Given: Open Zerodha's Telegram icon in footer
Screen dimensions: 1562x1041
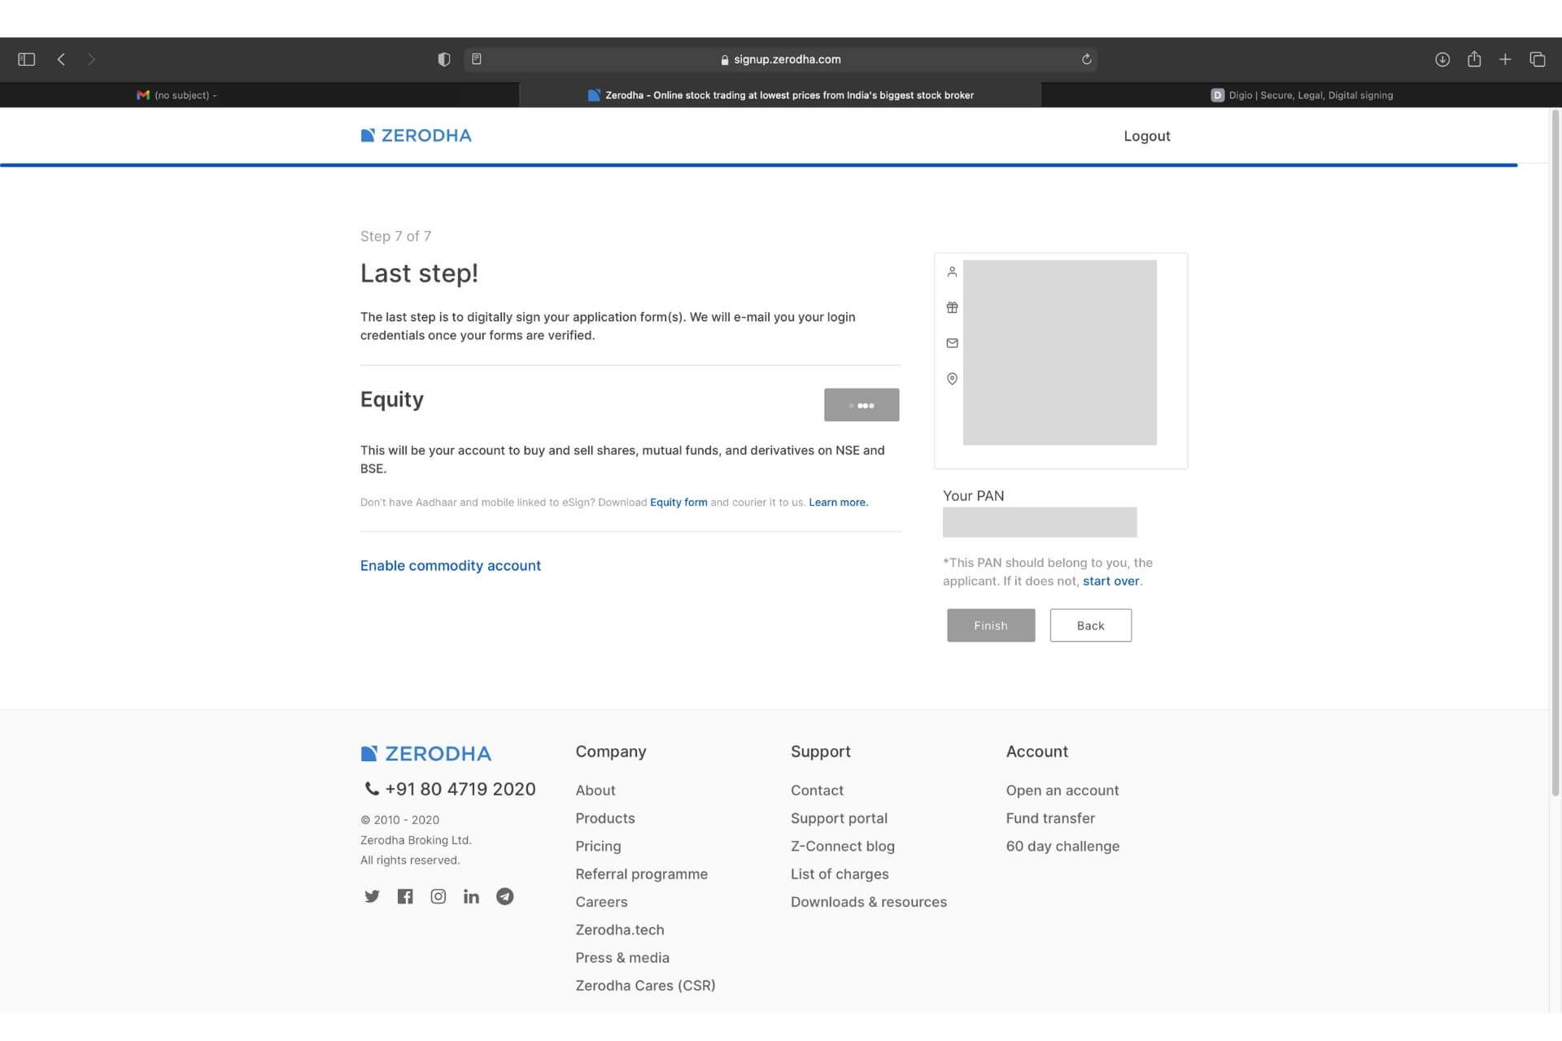Looking at the screenshot, I should pos(504,896).
